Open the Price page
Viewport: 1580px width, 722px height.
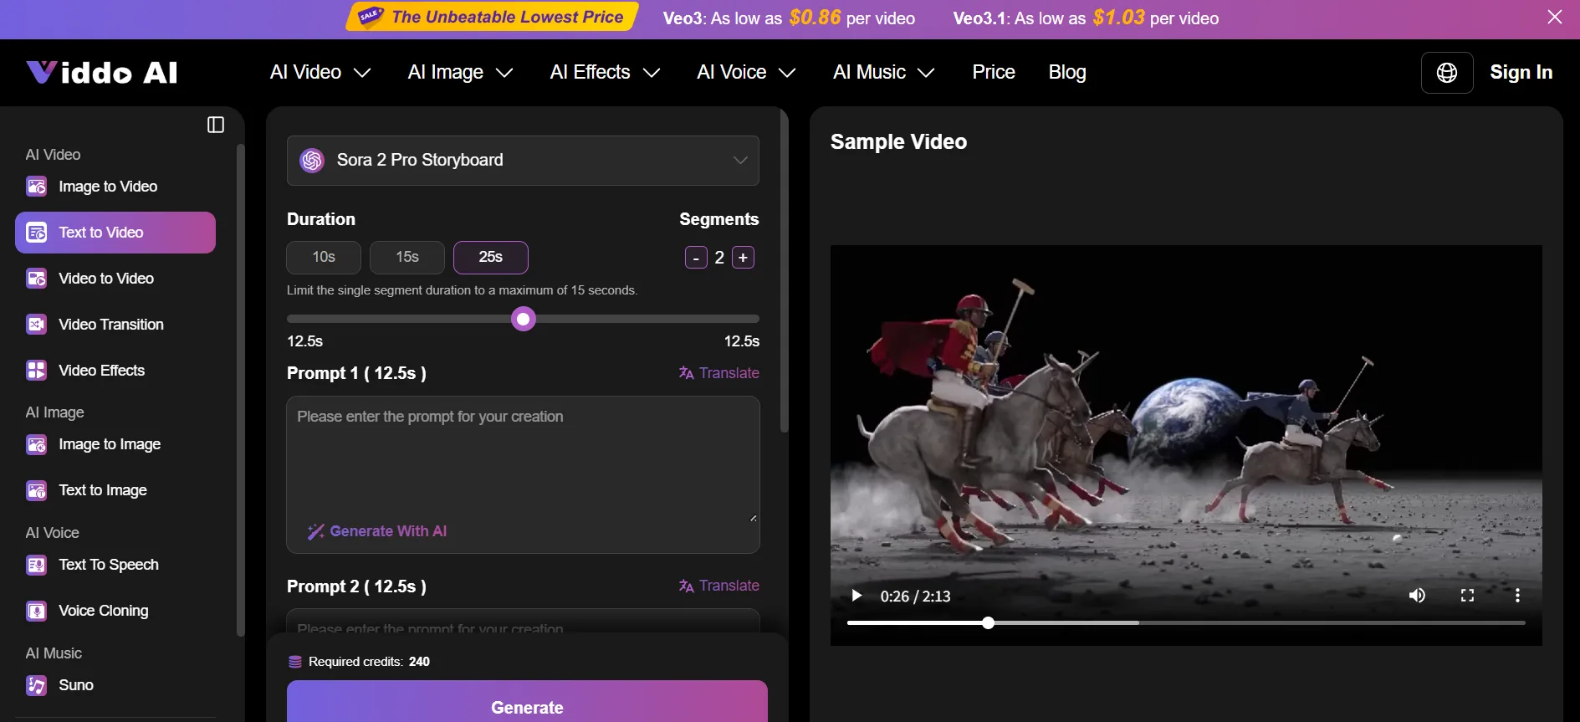coord(993,73)
